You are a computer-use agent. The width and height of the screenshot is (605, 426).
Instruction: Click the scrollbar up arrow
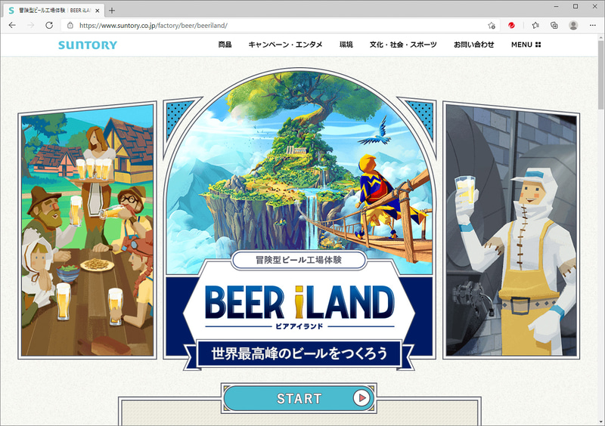601,38
